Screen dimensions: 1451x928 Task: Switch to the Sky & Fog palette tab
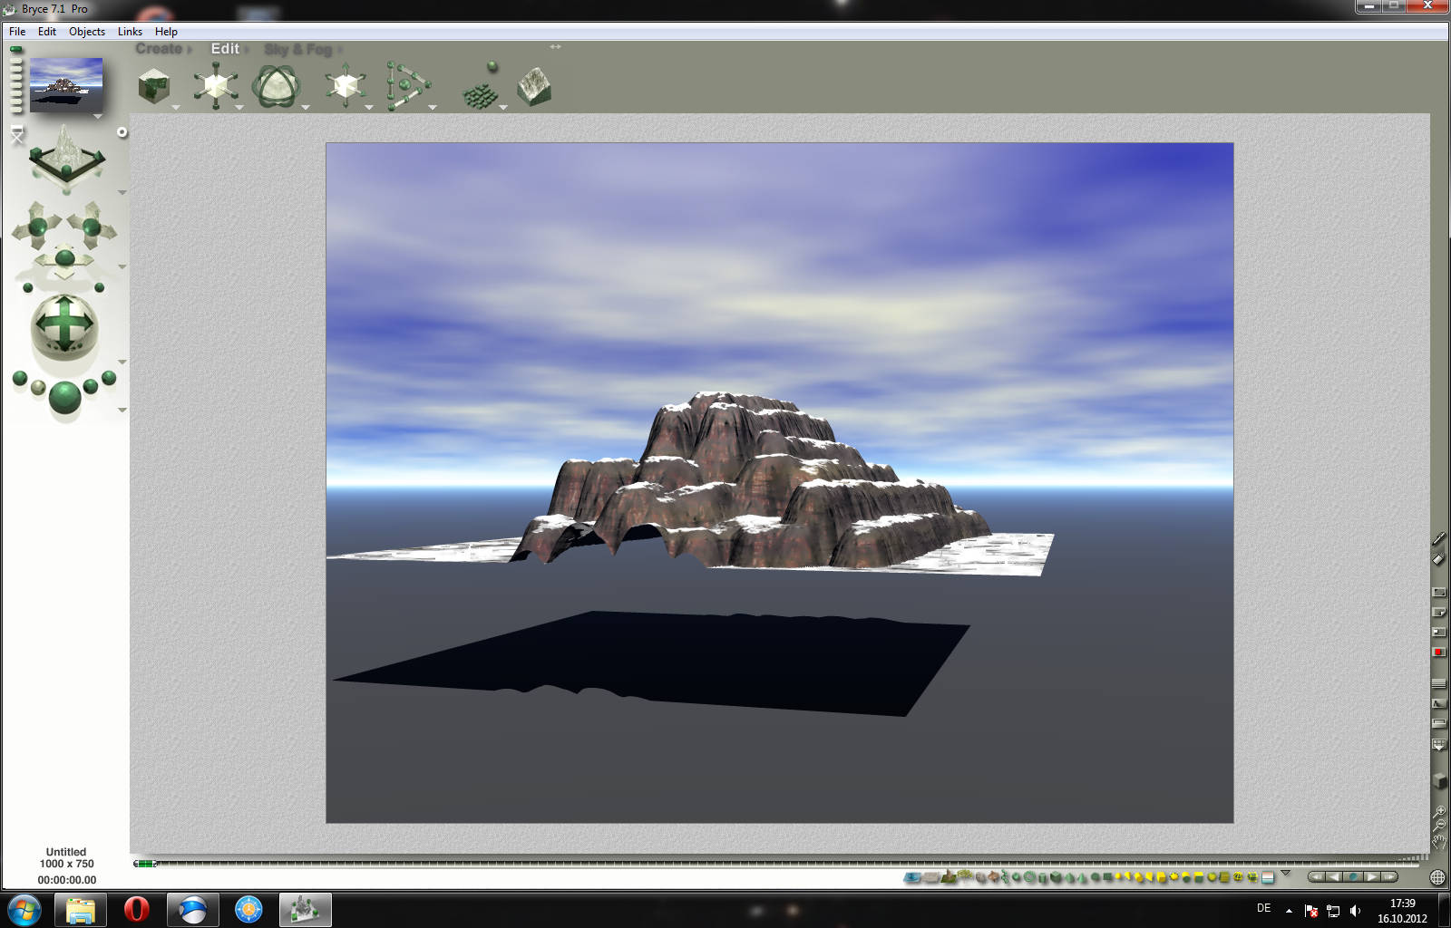[298, 49]
